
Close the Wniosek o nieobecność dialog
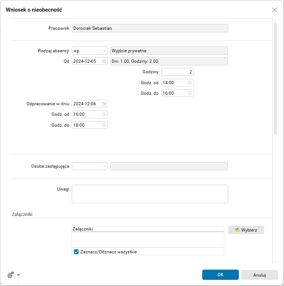[x=275, y=10]
